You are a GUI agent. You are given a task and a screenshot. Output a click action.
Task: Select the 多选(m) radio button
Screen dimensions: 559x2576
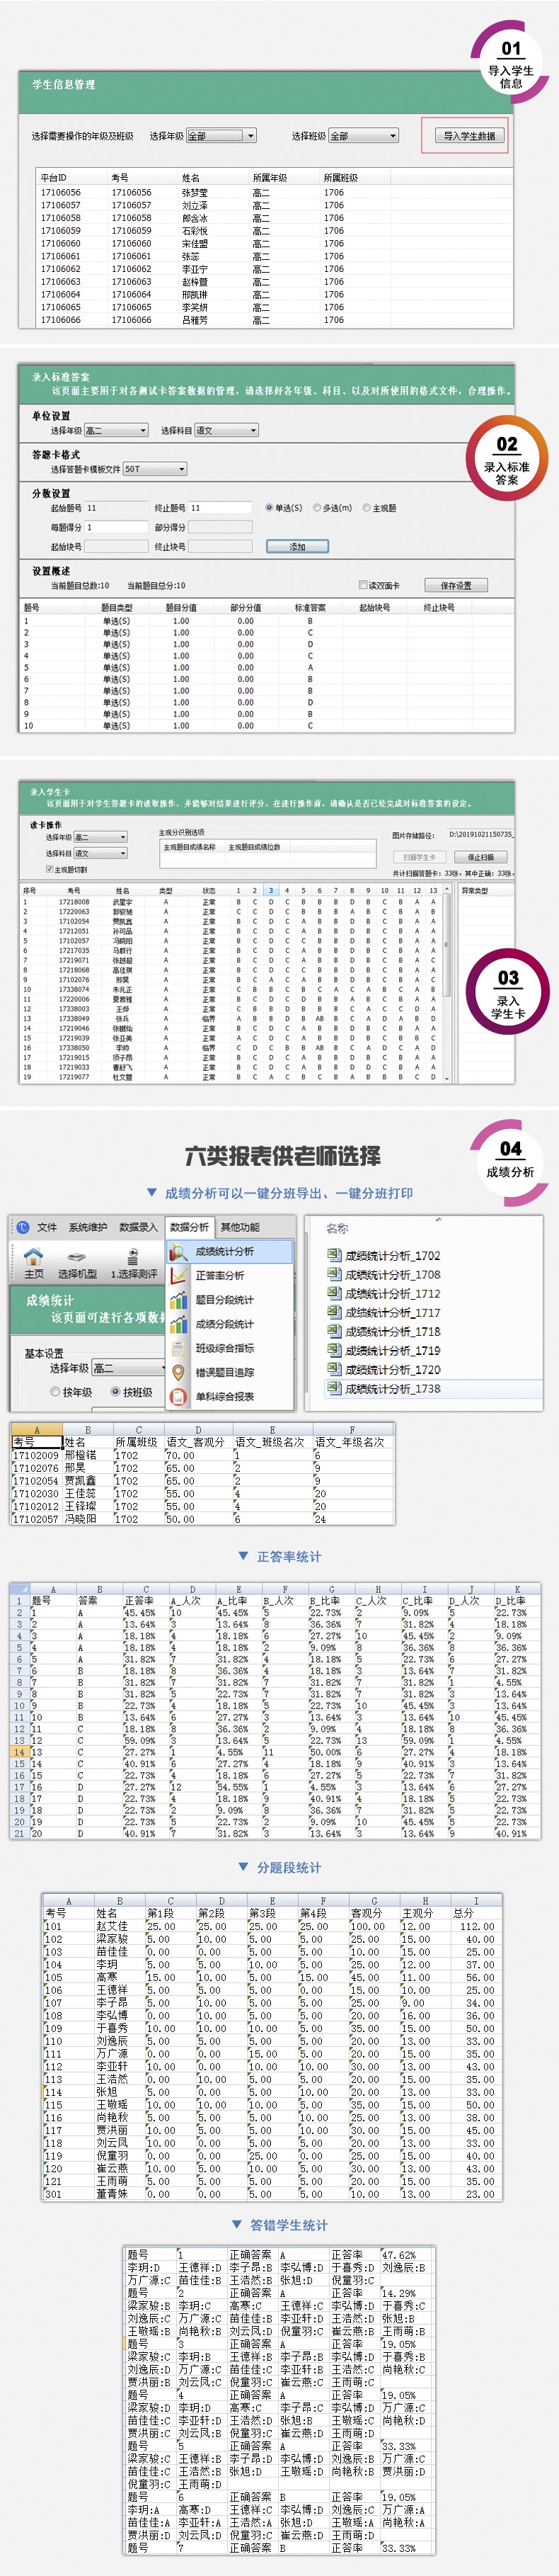click(x=318, y=508)
